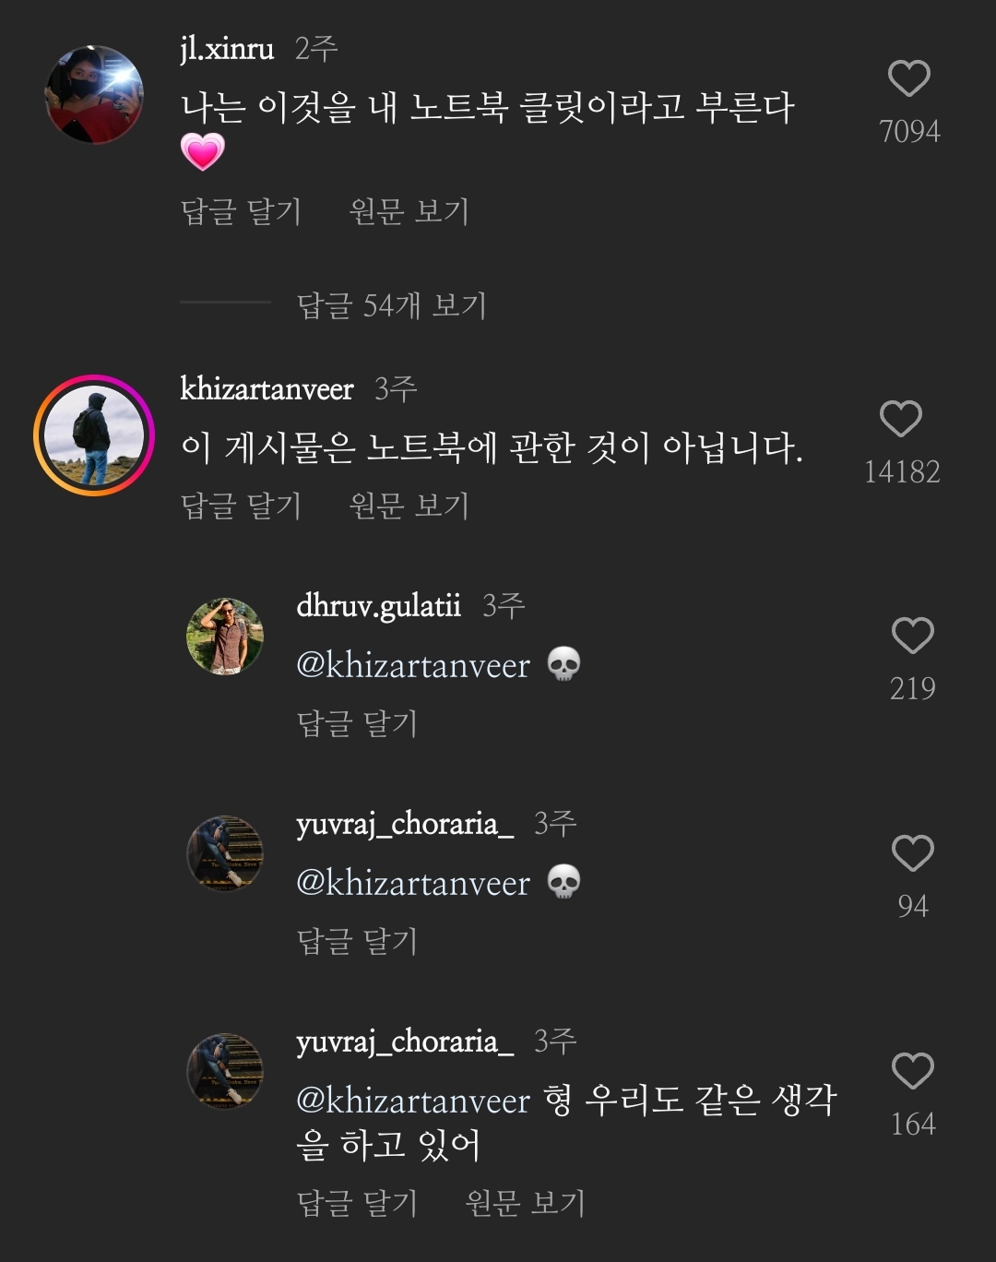Show original text of jl.xinru's comment
Screen dimensions: 996x1262
409,212
